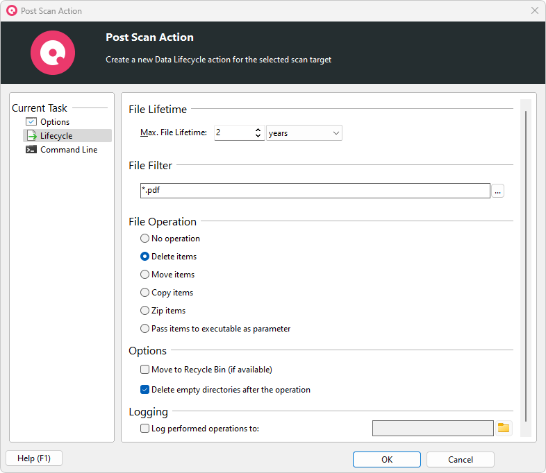This screenshot has width=546, height=473.
Task: Click the title bar application icon
Action: click(x=11, y=10)
